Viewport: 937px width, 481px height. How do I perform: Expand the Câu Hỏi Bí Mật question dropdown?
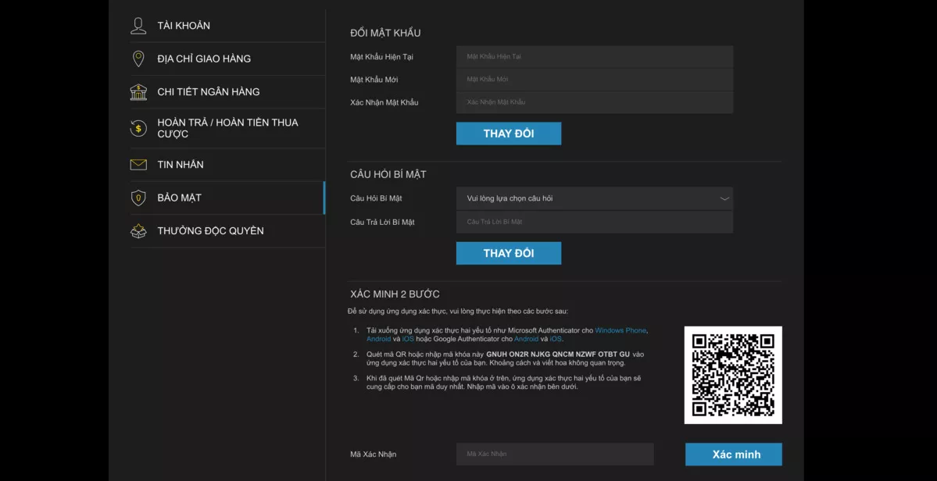[x=594, y=198]
